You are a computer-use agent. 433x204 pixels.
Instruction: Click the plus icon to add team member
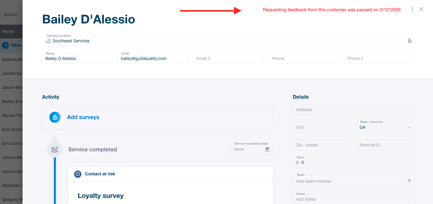pyautogui.click(x=409, y=181)
